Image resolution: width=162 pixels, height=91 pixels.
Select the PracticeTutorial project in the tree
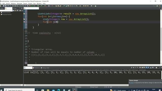click(6, 14)
